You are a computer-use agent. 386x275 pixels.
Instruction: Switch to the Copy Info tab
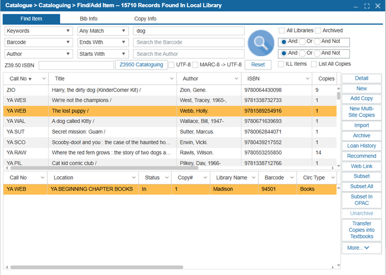pyautogui.click(x=145, y=19)
